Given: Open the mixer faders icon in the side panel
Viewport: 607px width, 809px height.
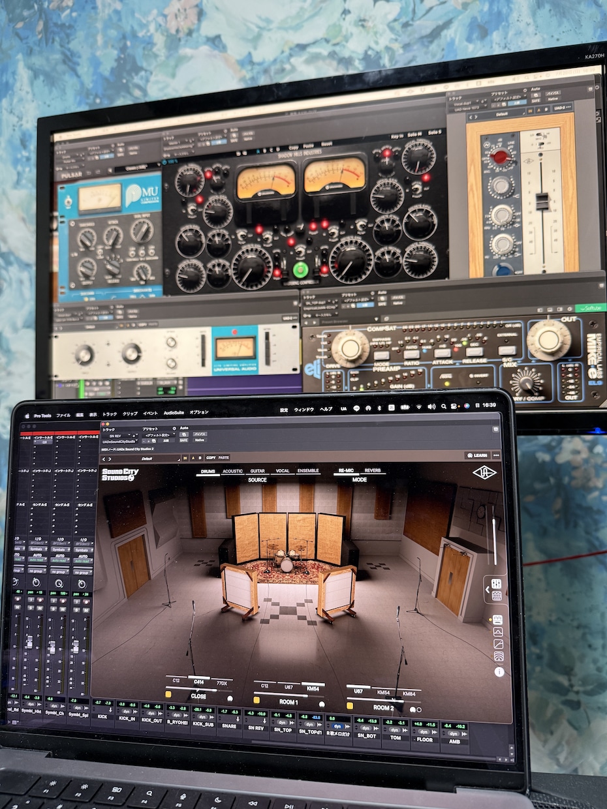Looking at the screenshot, I should pos(497,583).
